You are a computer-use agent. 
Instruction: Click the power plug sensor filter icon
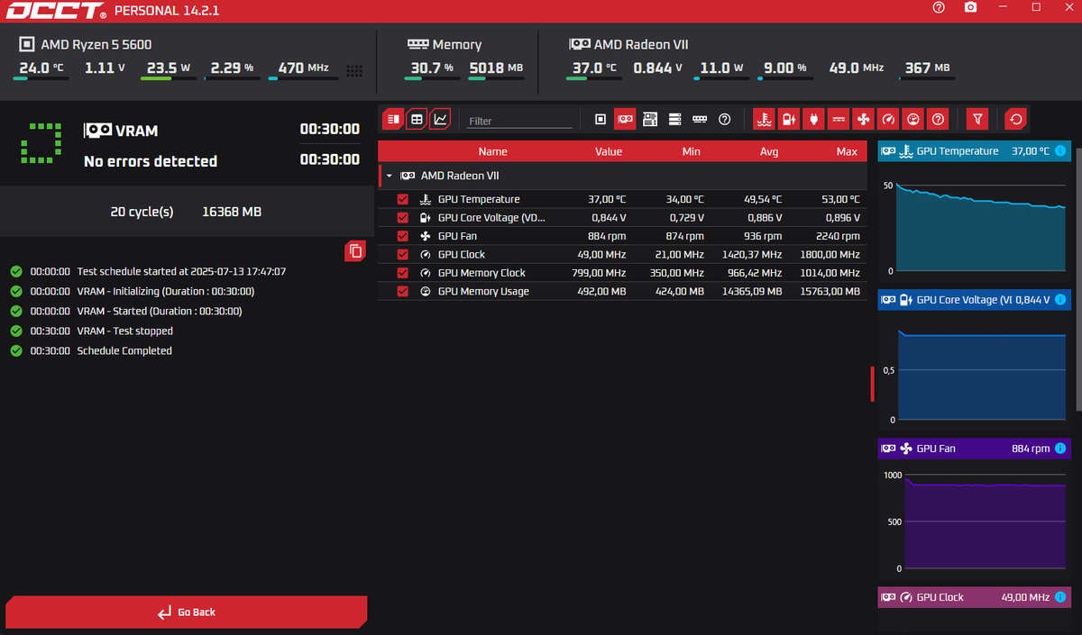pos(812,118)
